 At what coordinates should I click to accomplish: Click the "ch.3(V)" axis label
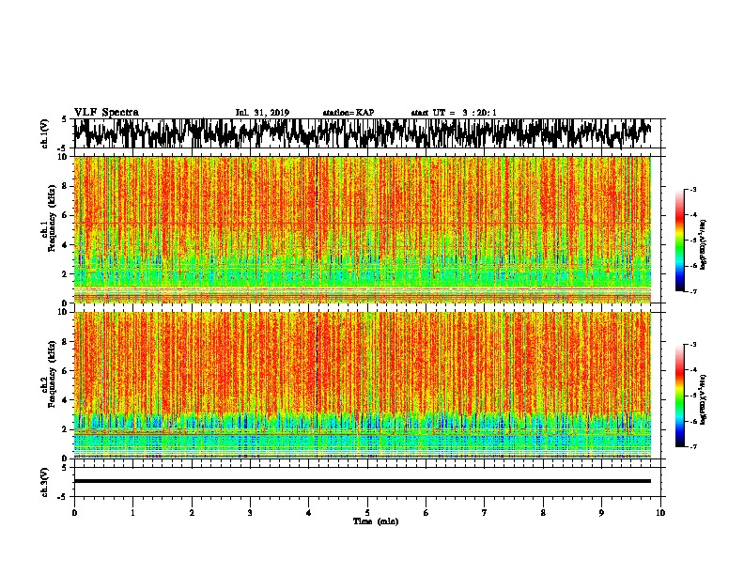point(45,482)
